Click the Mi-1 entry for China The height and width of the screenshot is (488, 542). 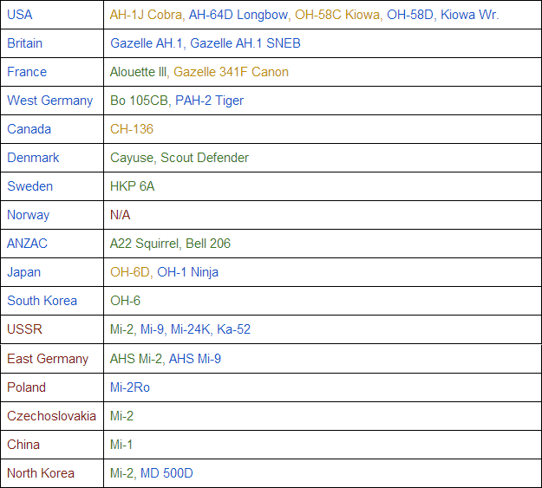121,445
